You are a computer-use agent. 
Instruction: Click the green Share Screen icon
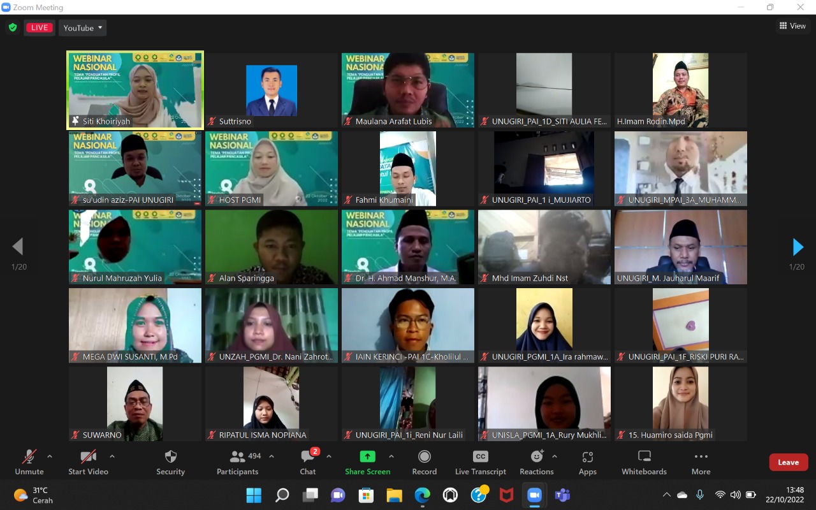pos(367,457)
